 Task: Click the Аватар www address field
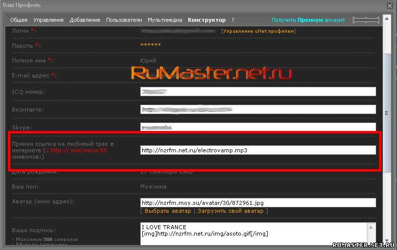(x=258, y=203)
